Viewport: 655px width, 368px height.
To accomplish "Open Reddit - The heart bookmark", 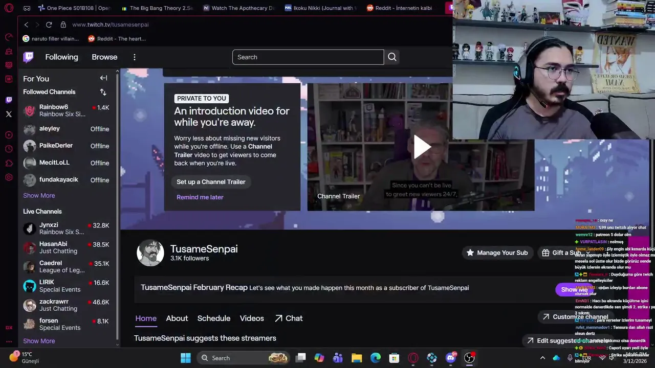I will [x=117, y=39].
